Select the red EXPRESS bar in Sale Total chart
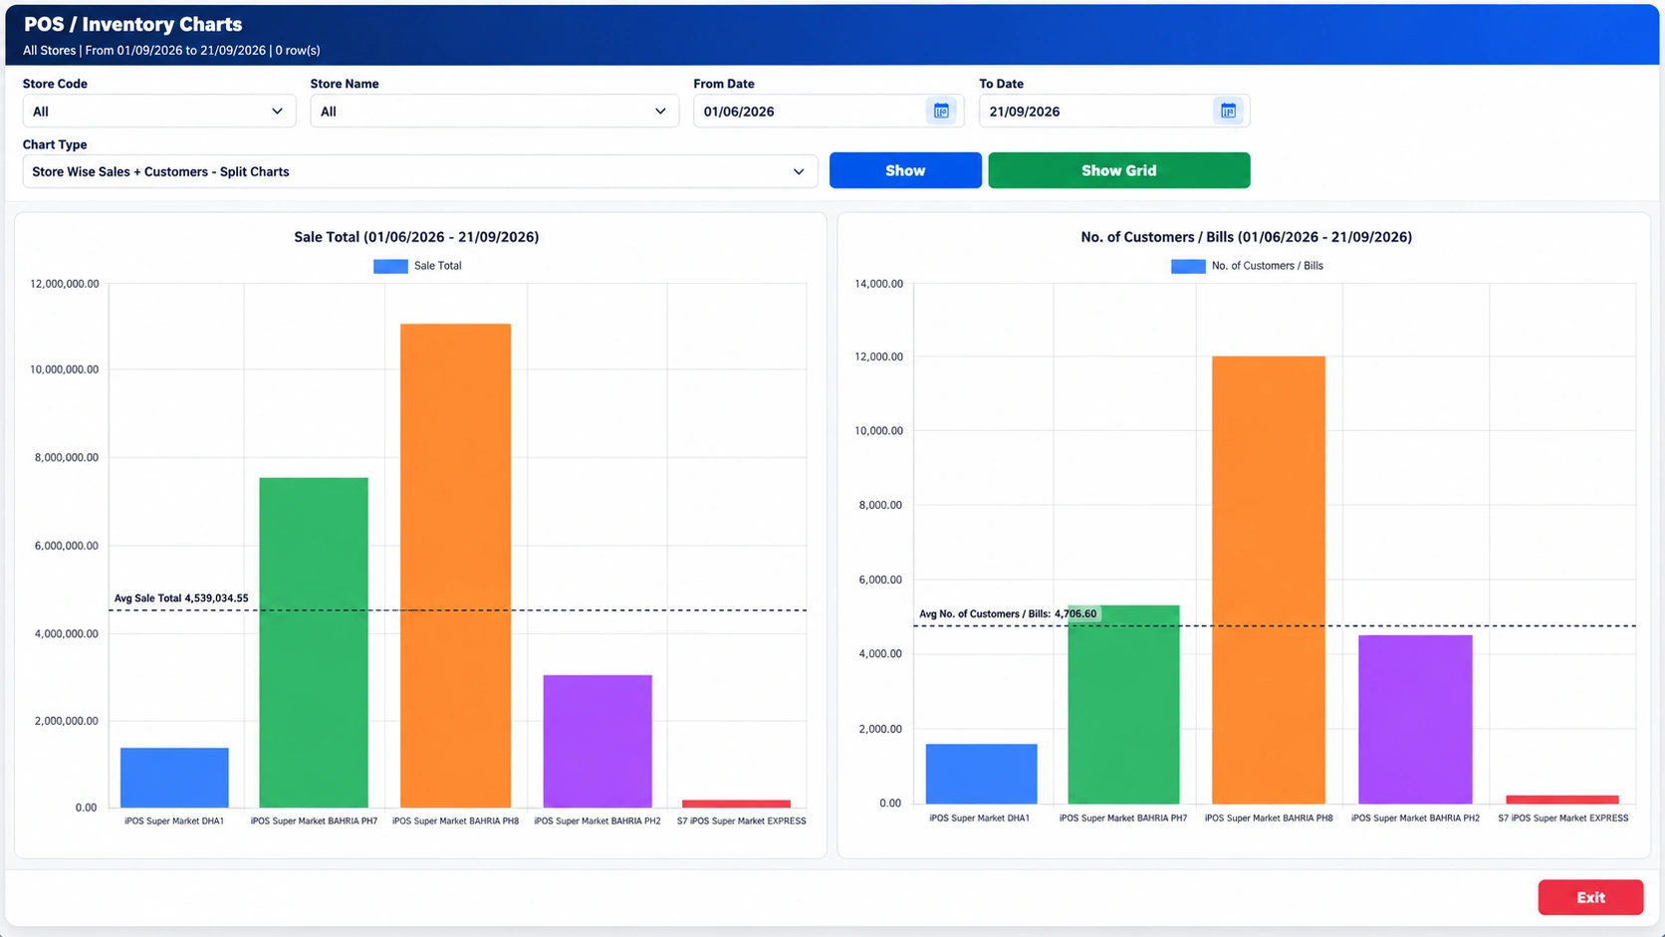1665x937 pixels. point(736,804)
